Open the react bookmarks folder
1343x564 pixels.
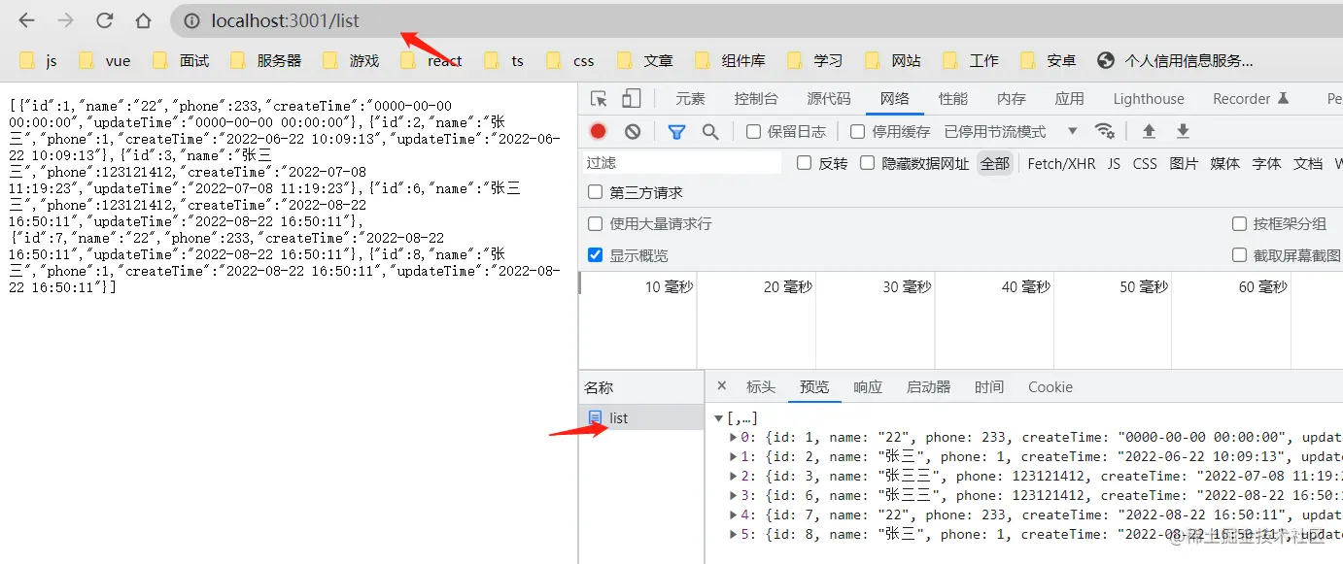click(x=432, y=60)
